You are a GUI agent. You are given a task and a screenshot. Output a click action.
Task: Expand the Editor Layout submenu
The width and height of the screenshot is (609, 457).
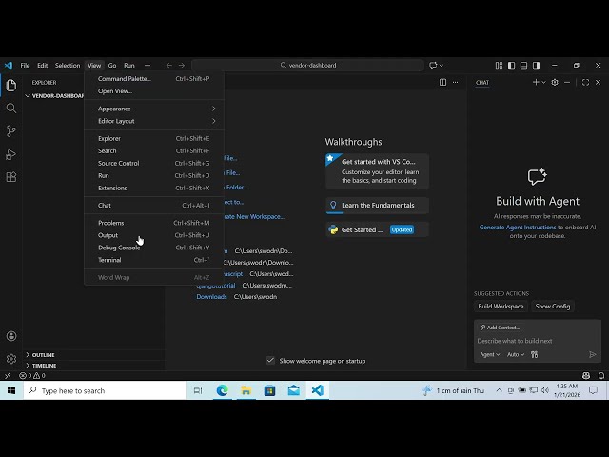pyautogui.click(x=154, y=121)
